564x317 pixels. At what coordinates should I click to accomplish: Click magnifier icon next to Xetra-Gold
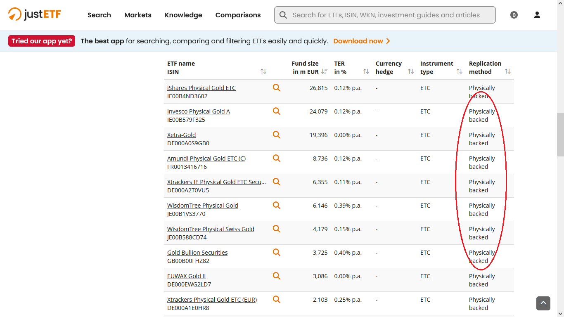276,135
